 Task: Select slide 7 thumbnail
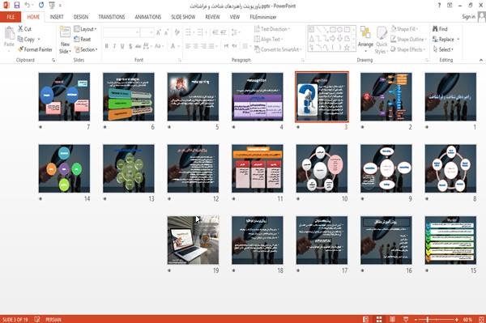(64, 96)
